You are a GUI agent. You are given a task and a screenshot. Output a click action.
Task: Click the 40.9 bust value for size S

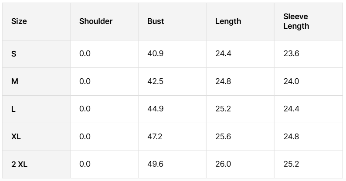coord(155,54)
